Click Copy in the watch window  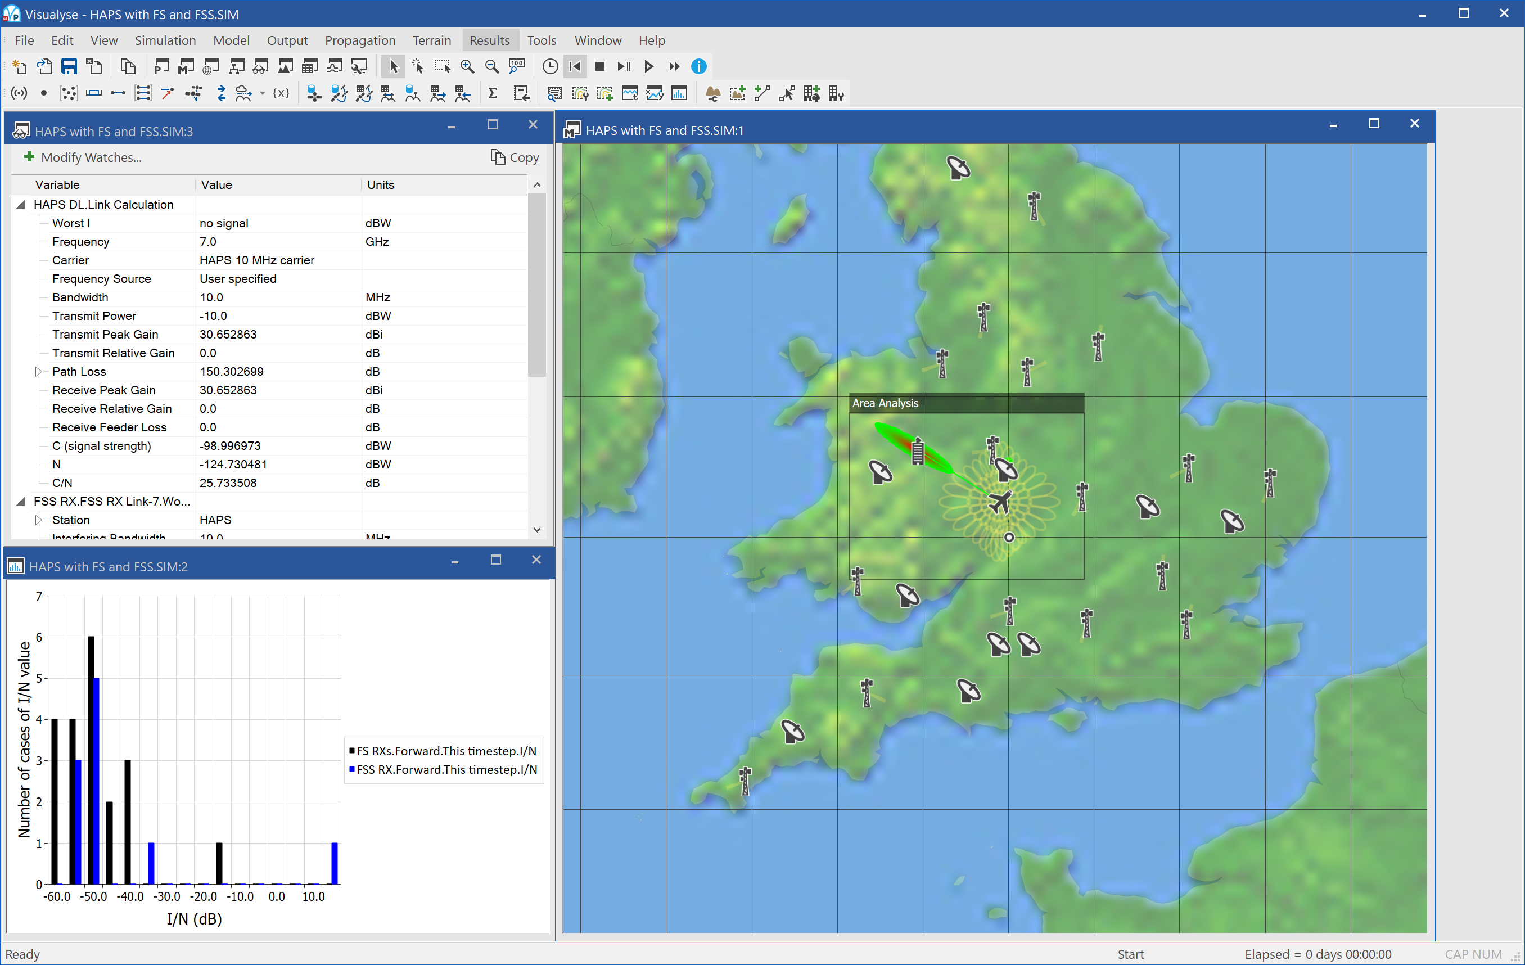tap(515, 157)
